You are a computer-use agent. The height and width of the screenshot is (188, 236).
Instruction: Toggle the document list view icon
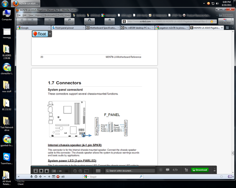point(66,171)
